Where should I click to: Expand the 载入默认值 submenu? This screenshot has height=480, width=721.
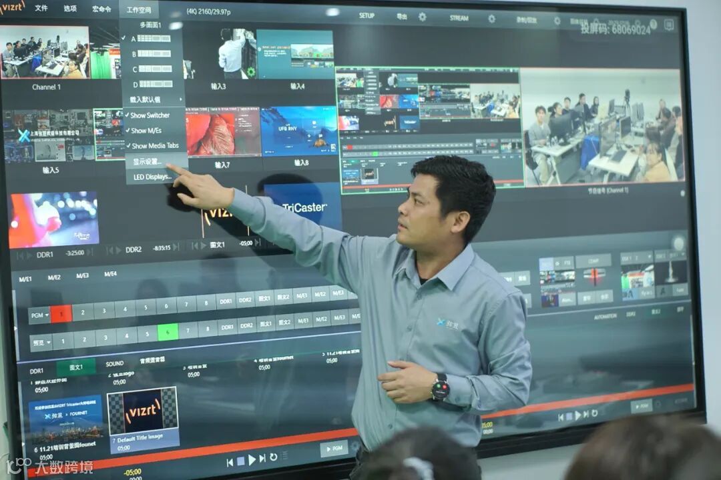click(155, 99)
